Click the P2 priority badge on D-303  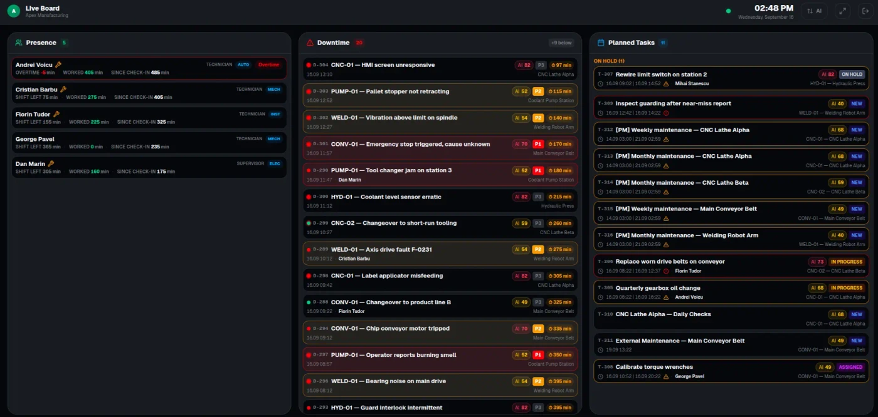(538, 91)
